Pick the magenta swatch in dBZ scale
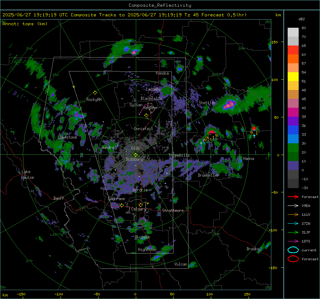The width and height of the screenshot is (320, 299). (293, 112)
